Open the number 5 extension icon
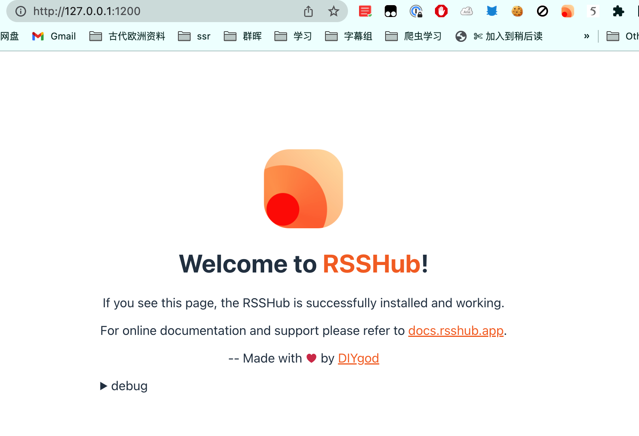This screenshot has width=639, height=436. (593, 11)
